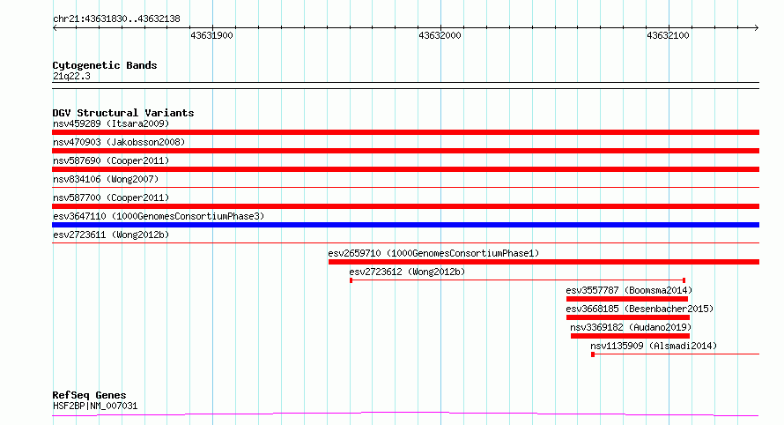
Task: Select the red bar under esv3668185
Action: point(628,317)
